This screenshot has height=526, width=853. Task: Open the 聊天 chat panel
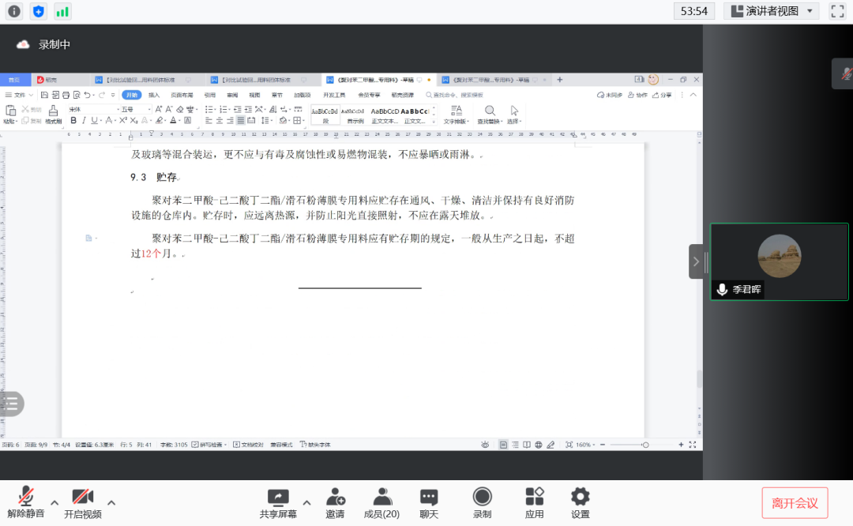pyautogui.click(x=429, y=502)
